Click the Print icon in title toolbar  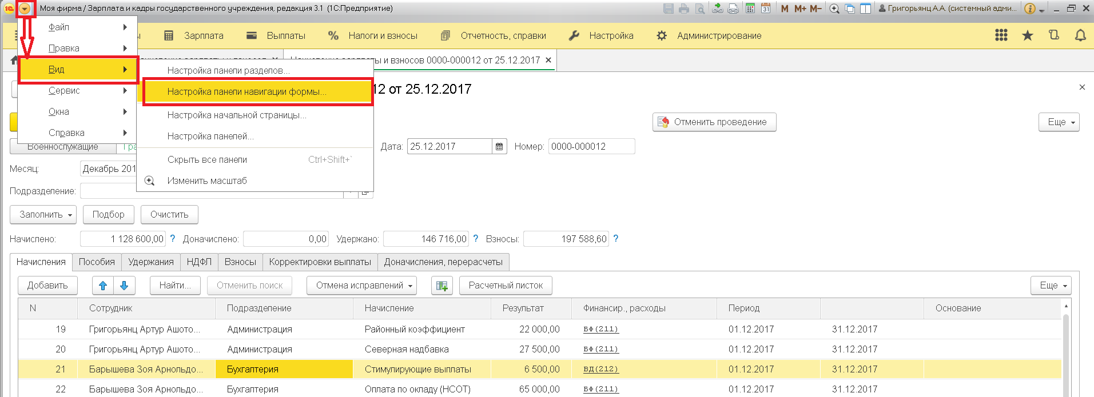click(684, 9)
